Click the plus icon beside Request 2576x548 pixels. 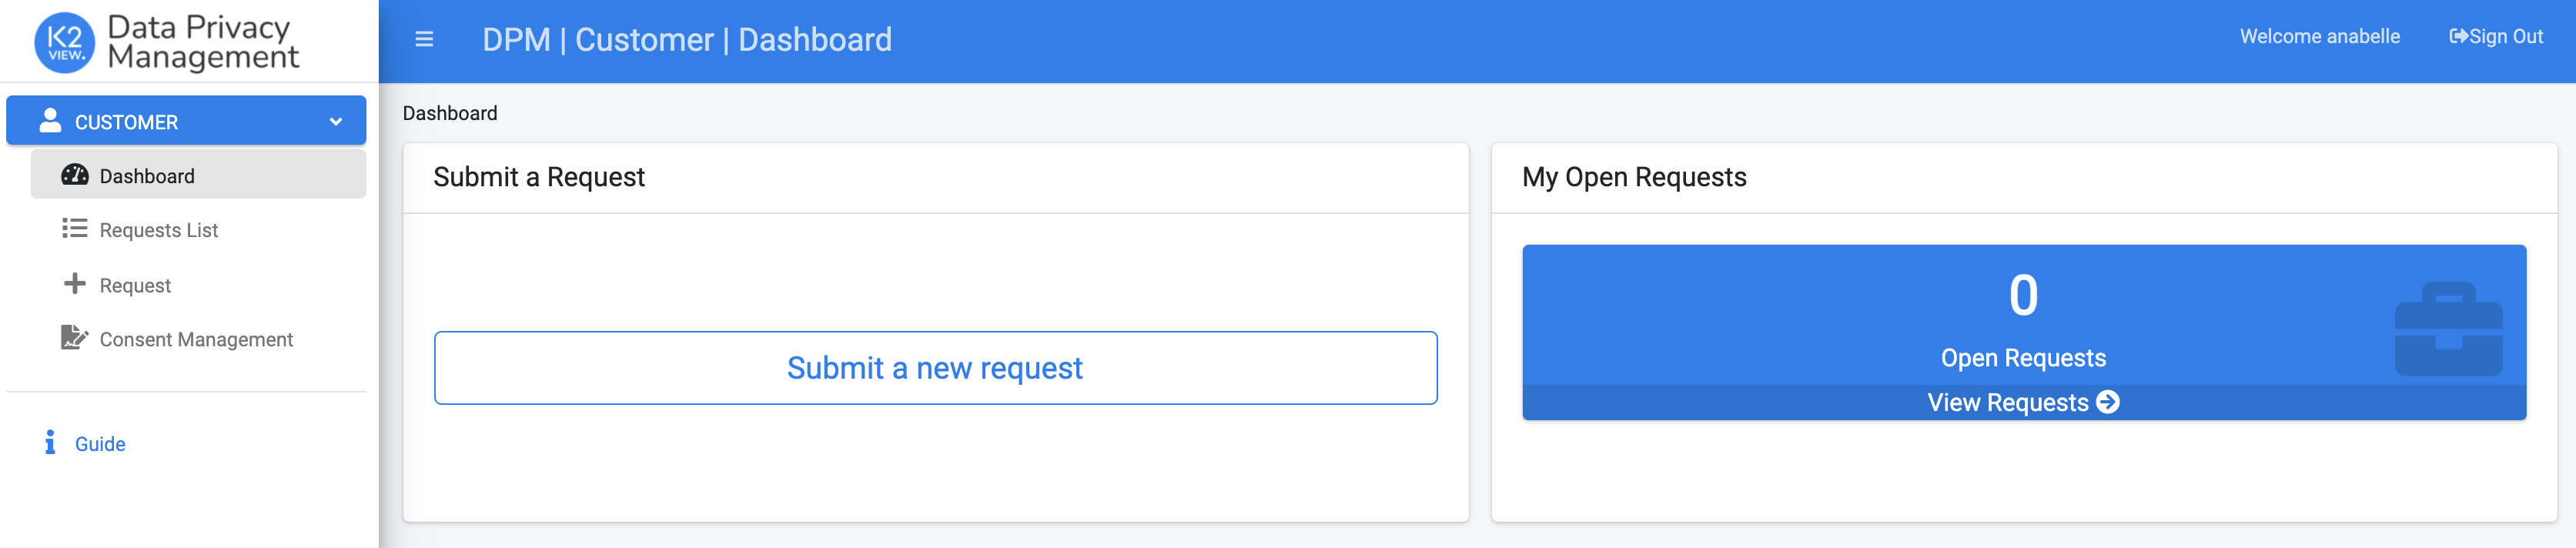pyautogui.click(x=75, y=284)
